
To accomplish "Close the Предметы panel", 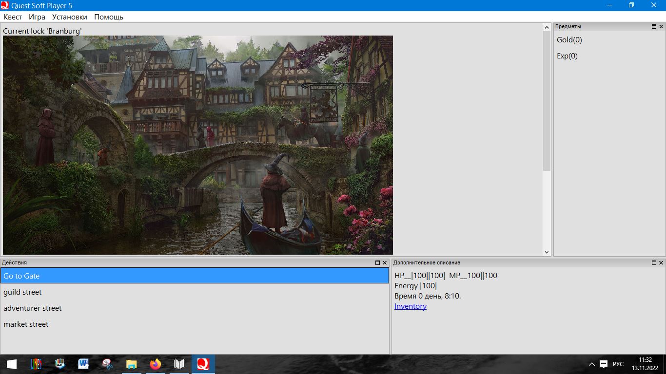I will click(x=661, y=27).
